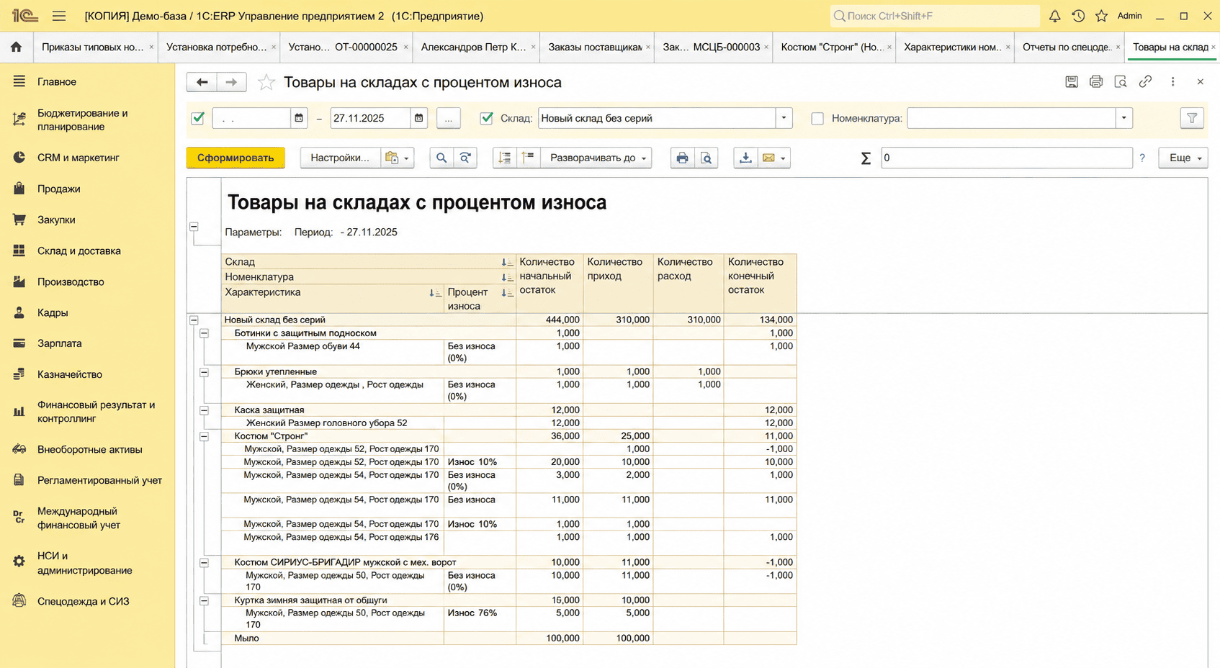Screen dimensions: 1220x668
Task: Collapse the Новый склад без серий group
Action: 194,320
